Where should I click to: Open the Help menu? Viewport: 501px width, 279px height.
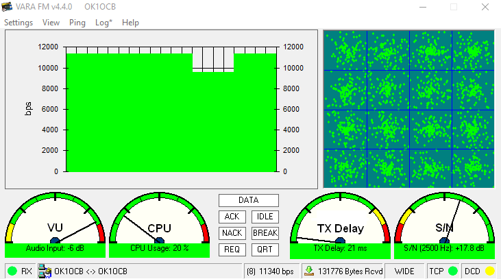coord(130,23)
